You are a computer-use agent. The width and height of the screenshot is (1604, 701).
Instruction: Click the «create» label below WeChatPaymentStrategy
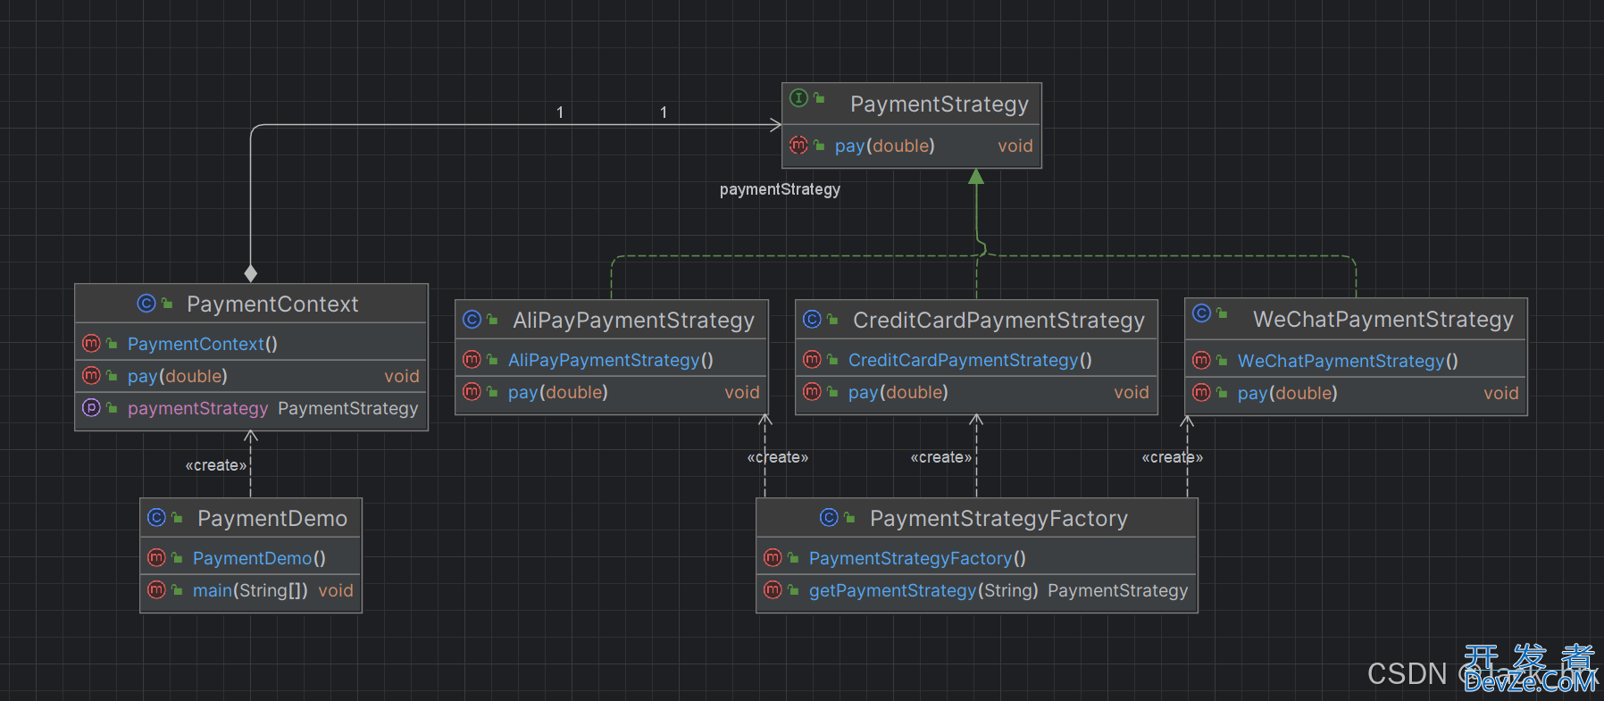[x=1173, y=457]
